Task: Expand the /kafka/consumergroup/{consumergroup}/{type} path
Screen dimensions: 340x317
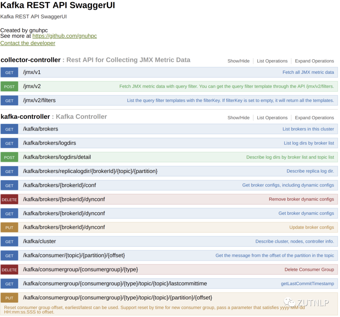Action: tap(81, 269)
